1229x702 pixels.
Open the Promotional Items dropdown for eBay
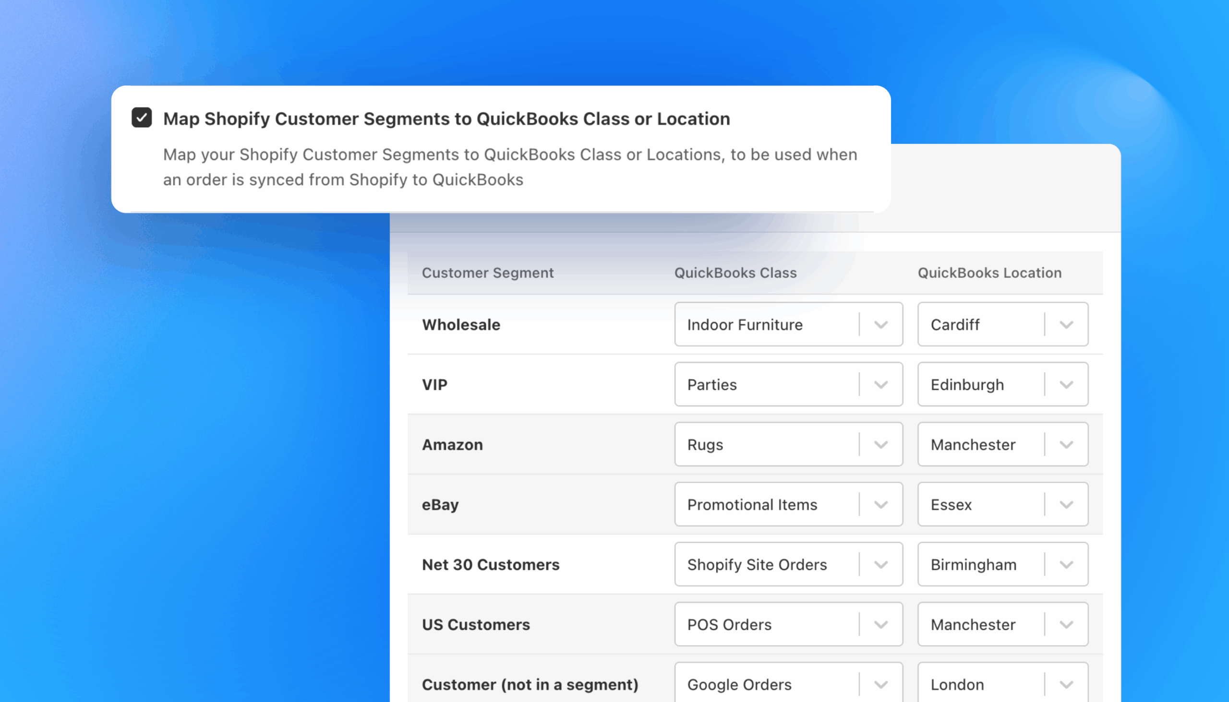881,504
